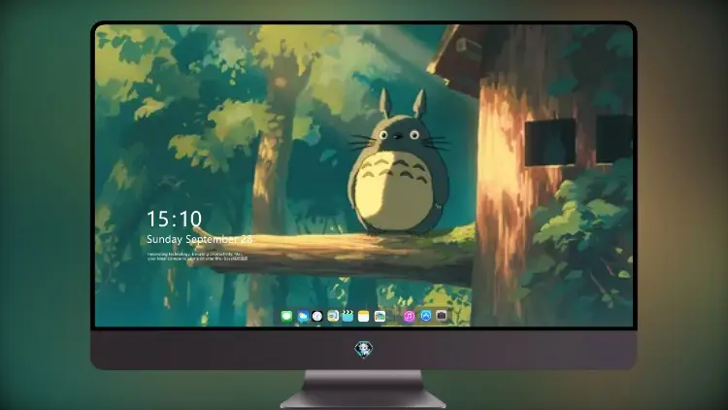Launch the pink iTunes music app
The width and height of the screenshot is (728, 410).
click(409, 317)
